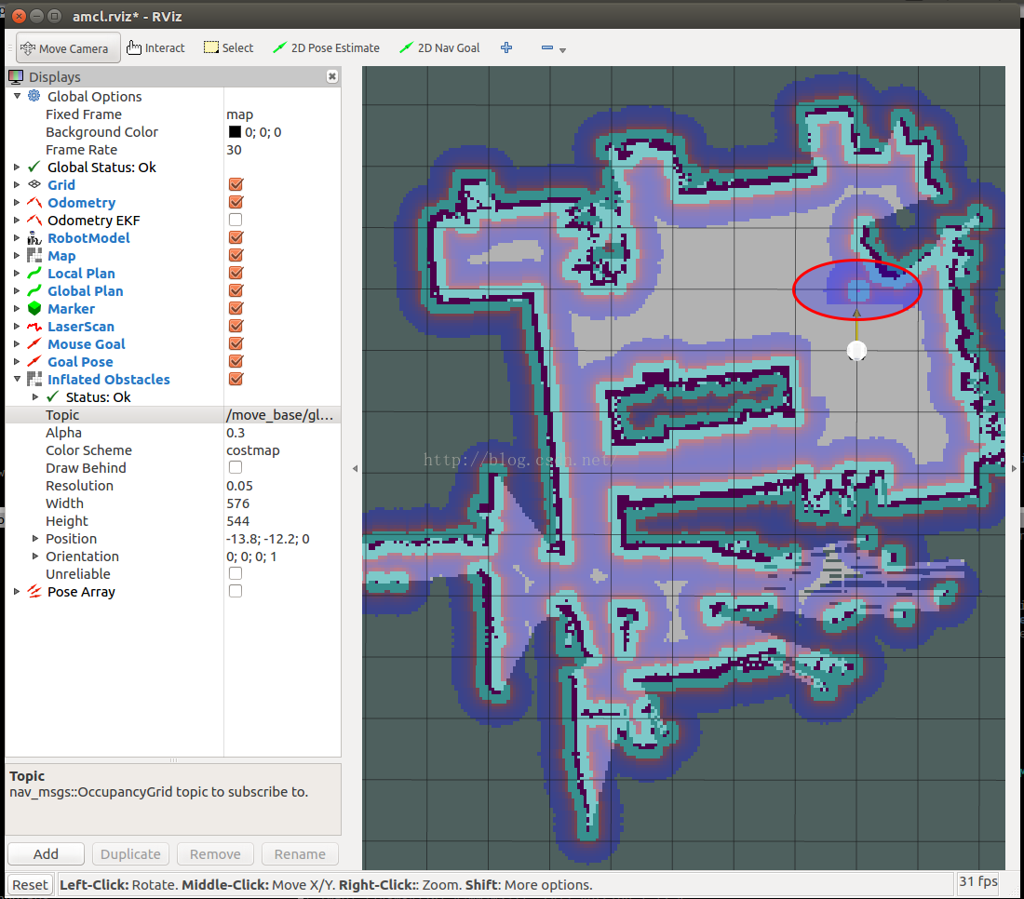Choose the Select tool in toolbar
Viewport: 1024px width, 899px height.
228,47
